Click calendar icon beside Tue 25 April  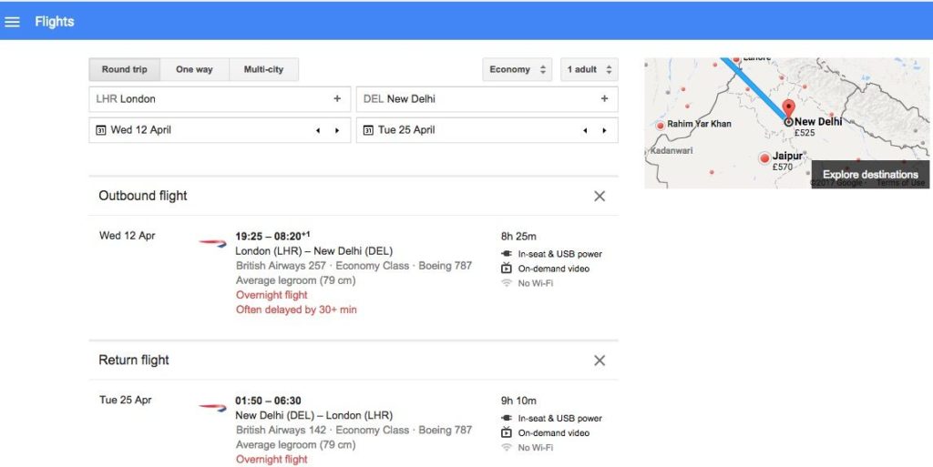pos(368,130)
